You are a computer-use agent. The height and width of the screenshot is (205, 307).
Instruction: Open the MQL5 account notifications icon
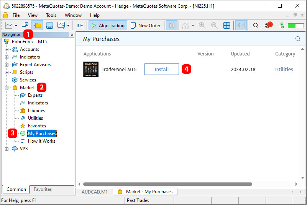tap(268, 25)
